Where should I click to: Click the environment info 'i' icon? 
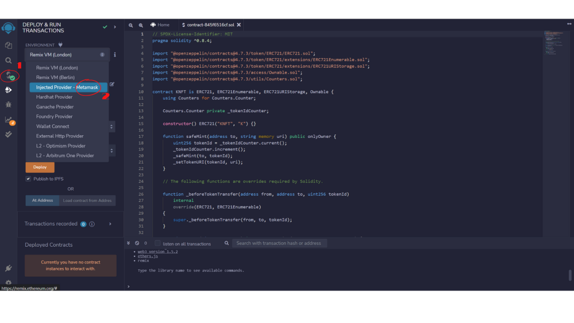click(115, 54)
